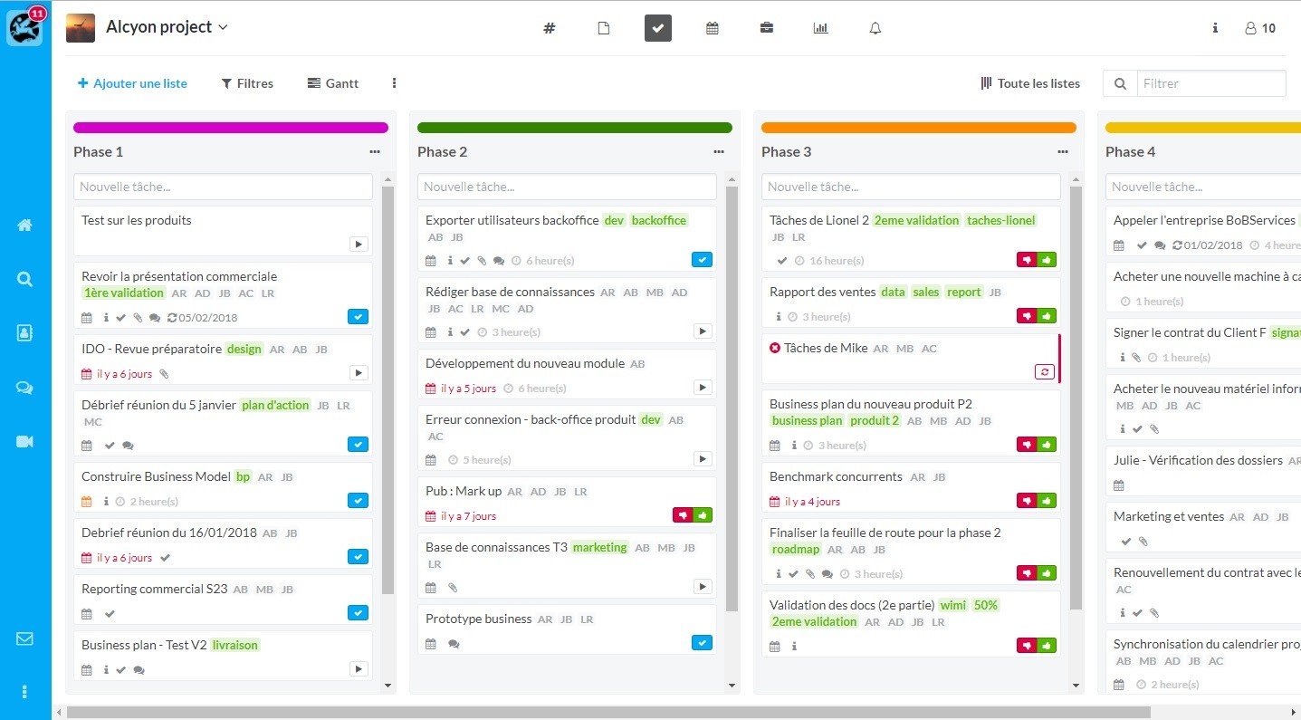Open the chat messages icon in sidebar
Screen dimensions: 1301x720
pyautogui.click(x=24, y=388)
